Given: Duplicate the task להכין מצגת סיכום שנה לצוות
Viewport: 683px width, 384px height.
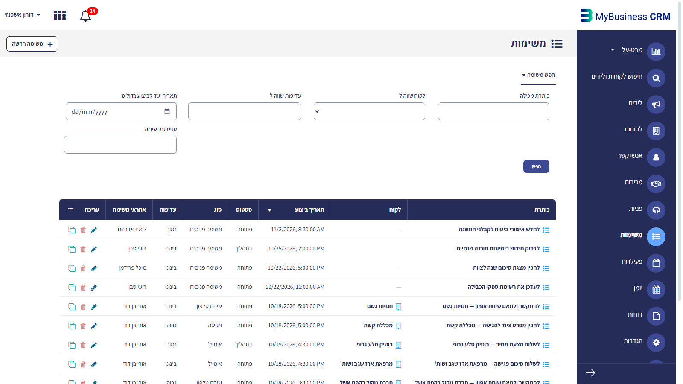Looking at the screenshot, I should point(72,268).
